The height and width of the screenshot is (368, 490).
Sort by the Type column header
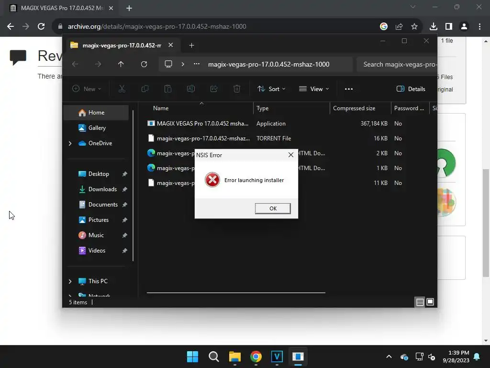263,108
